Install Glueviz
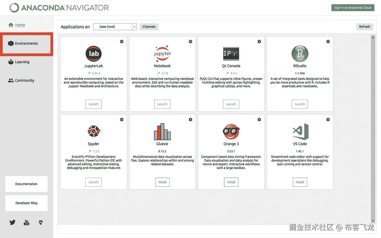This screenshot has width=381, height=238. tap(162, 182)
